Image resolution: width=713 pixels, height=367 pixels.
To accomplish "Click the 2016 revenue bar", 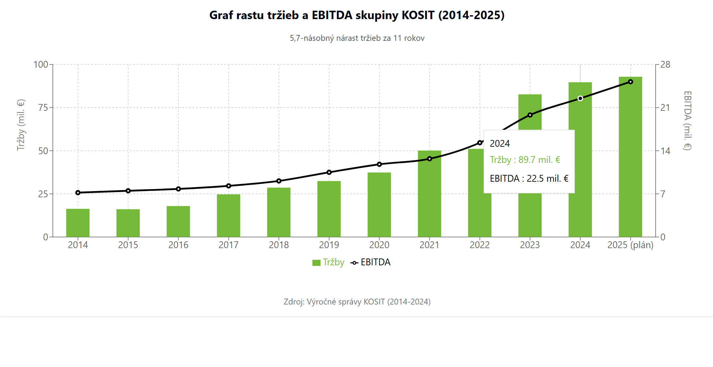I will 178,222.
